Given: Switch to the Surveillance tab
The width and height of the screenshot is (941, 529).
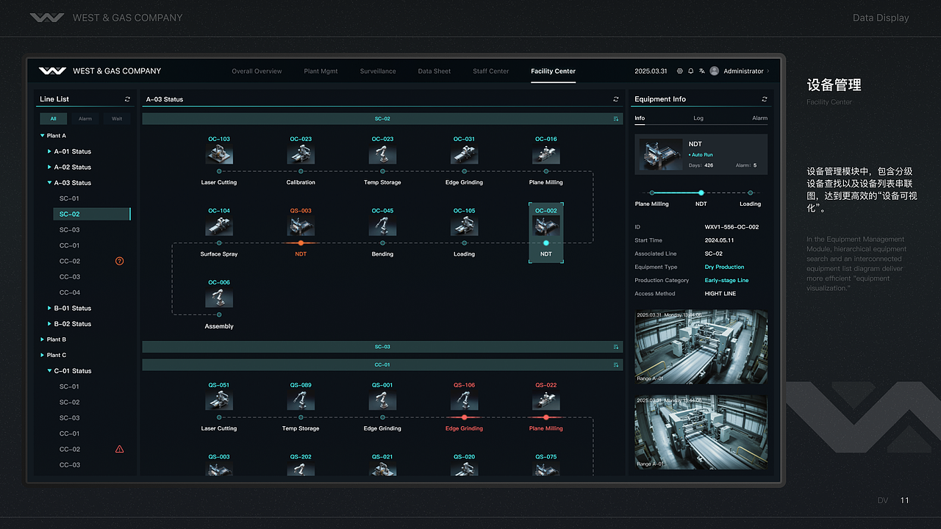Looking at the screenshot, I should 378,71.
